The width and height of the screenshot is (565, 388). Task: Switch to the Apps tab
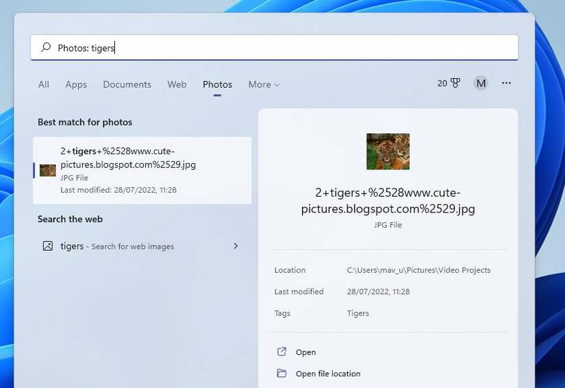76,84
